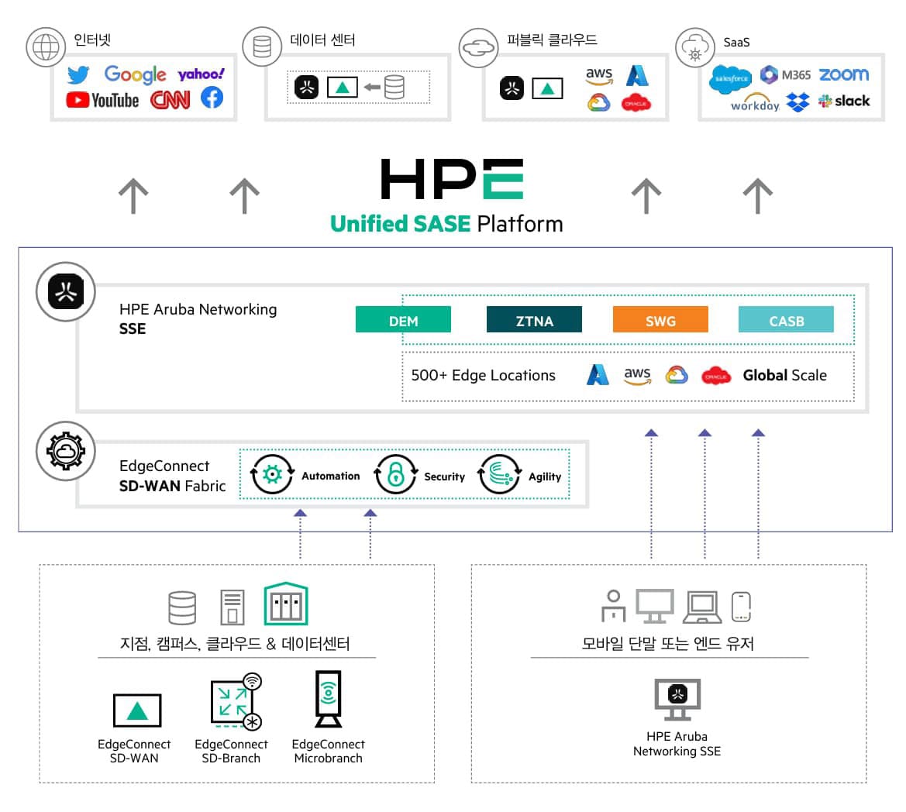906x812 pixels.
Task: Select the light blue CASB block
Action: pyautogui.click(x=786, y=320)
